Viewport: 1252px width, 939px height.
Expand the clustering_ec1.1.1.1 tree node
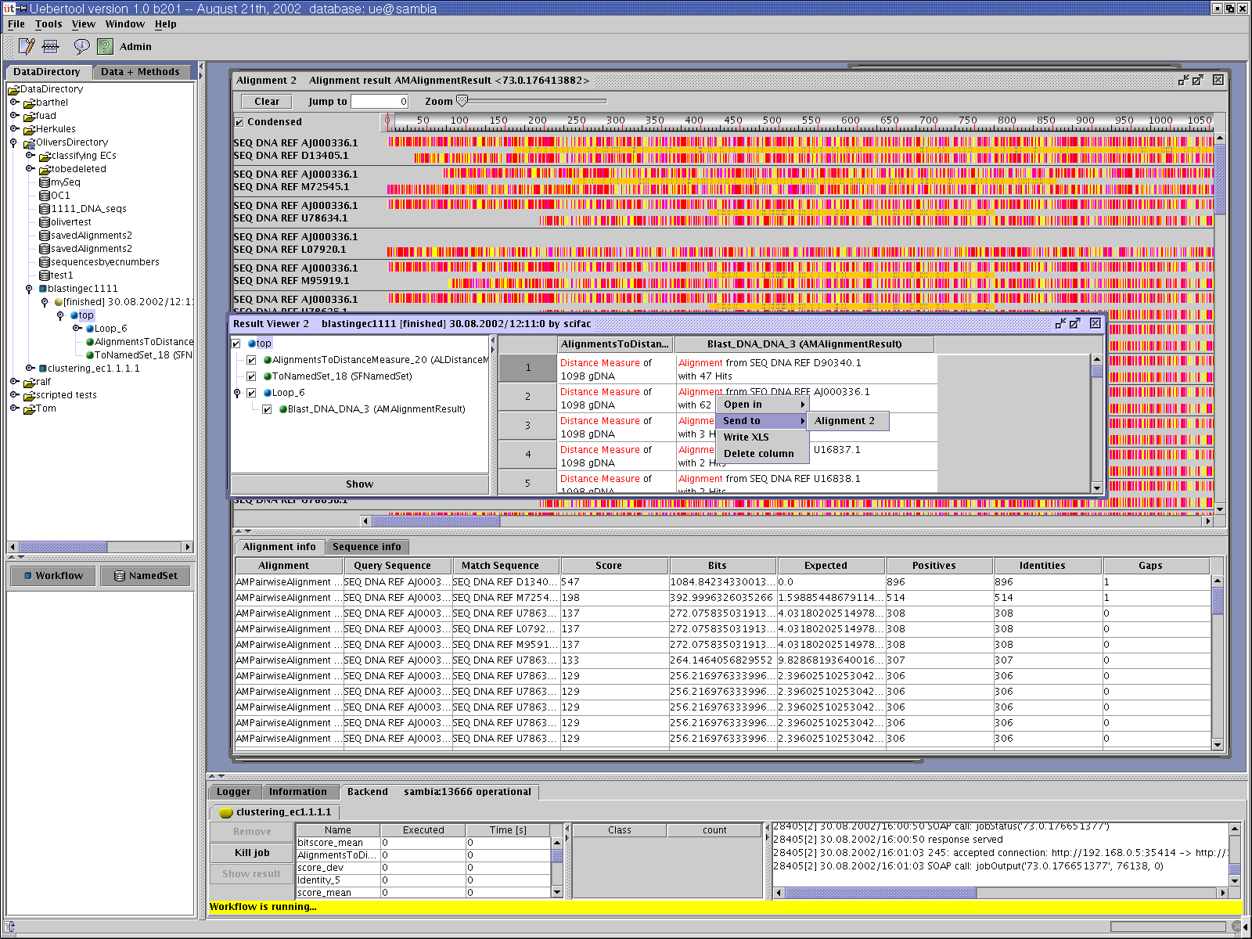[x=30, y=368]
